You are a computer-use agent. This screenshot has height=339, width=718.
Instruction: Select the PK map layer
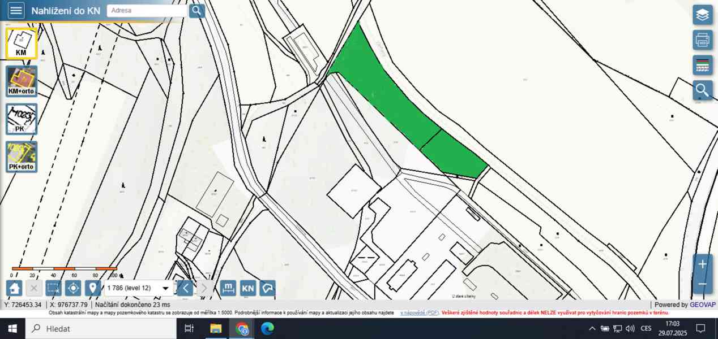pos(22,119)
